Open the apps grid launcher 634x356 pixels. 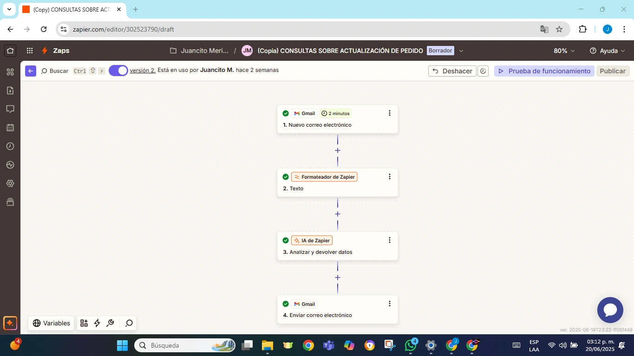[x=30, y=51]
